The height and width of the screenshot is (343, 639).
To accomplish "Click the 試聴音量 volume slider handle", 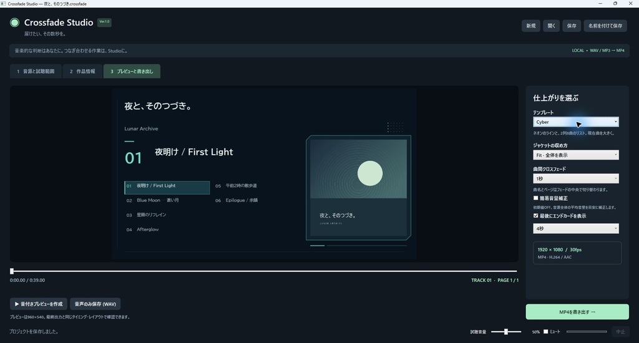I will [x=505, y=332].
